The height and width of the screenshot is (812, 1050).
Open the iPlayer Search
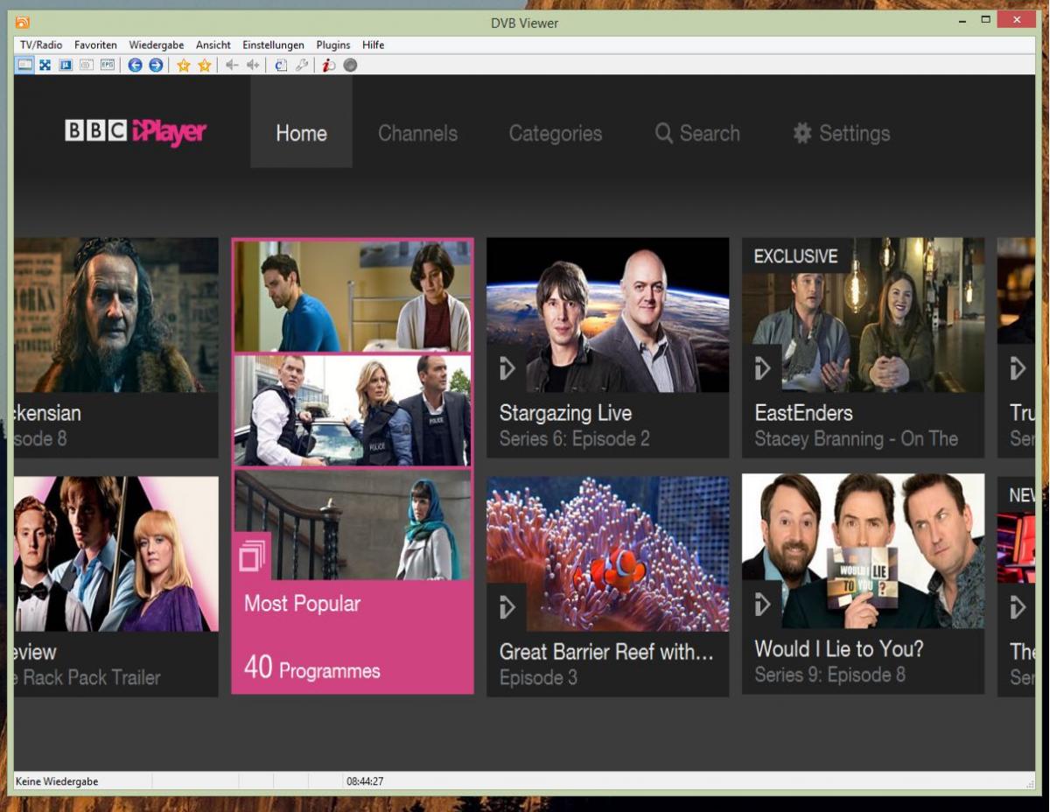coord(697,133)
